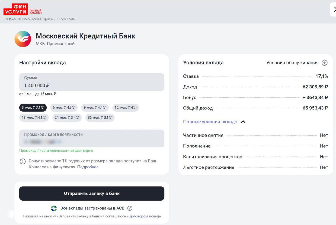The width and height of the screenshot is (336, 225).
Task: Open the question mark help icon near АСВ
Action: point(129,208)
